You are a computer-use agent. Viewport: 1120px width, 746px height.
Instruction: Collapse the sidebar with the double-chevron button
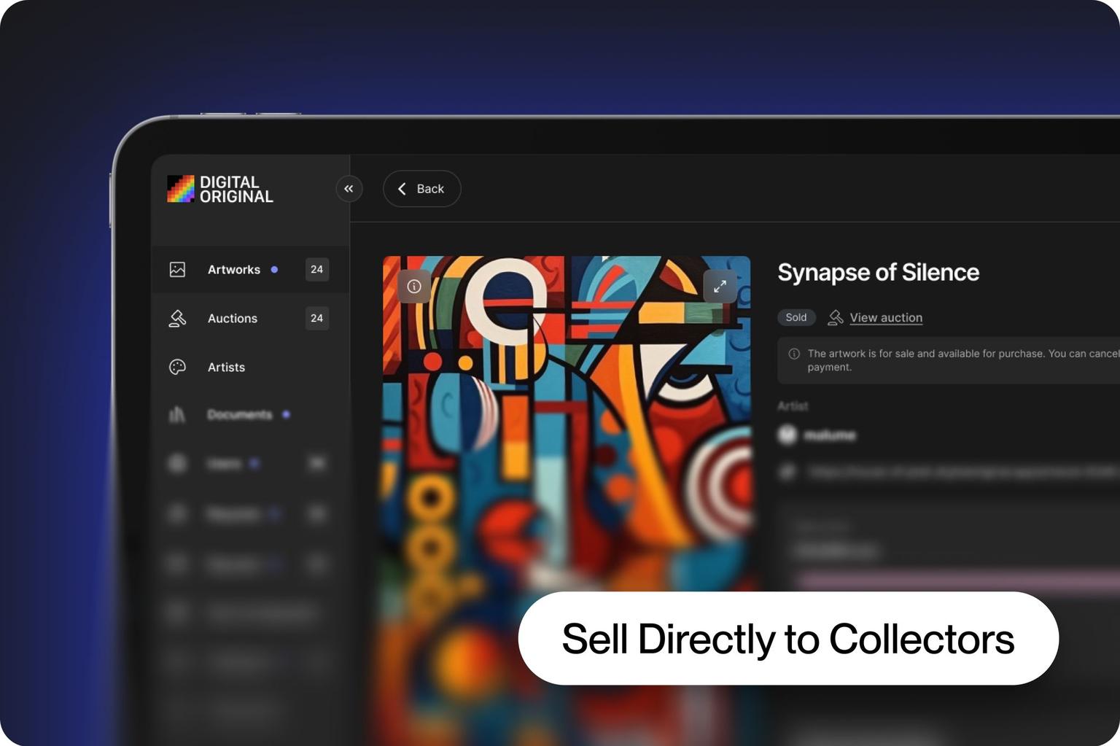[349, 189]
